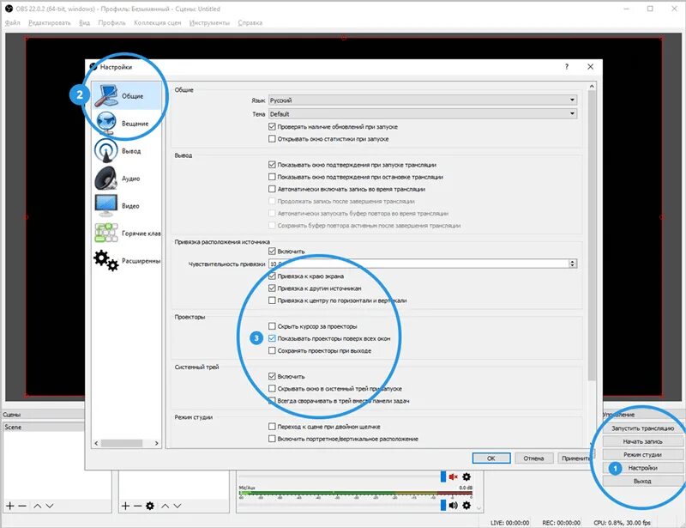Click Начать запись in the main window
Viewport: 686px width, 528px height.
click(642, 441)
